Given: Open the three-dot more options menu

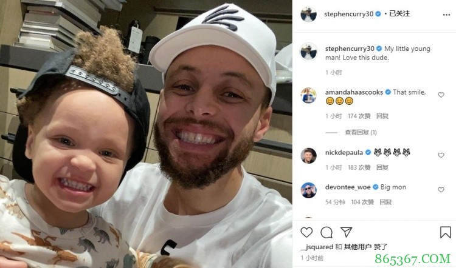Looking at the screenshot, I should tap(446, 15).
